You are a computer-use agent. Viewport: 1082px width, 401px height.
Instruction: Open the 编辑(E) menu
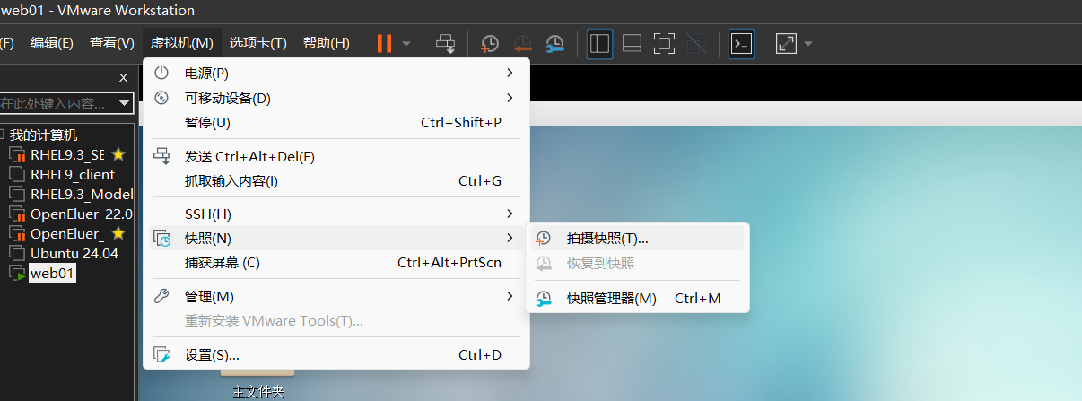tap(52, 43)
